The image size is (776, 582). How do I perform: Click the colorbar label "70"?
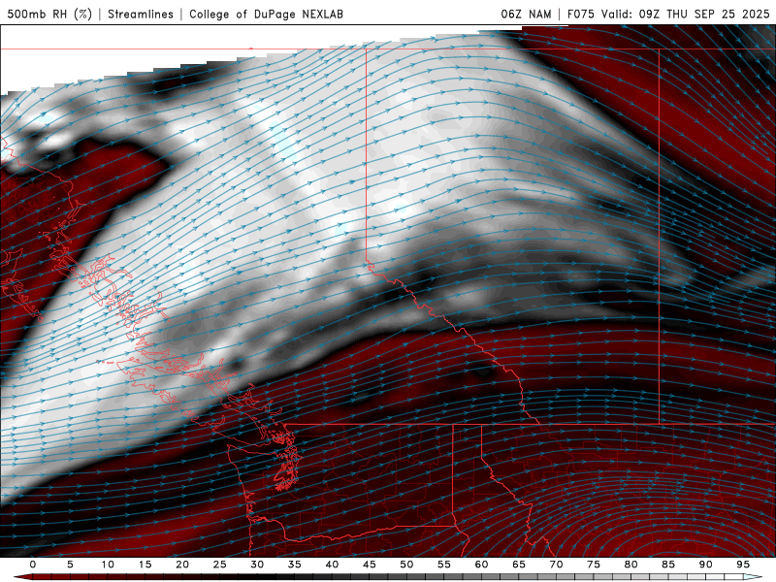(x=556, y=565)
